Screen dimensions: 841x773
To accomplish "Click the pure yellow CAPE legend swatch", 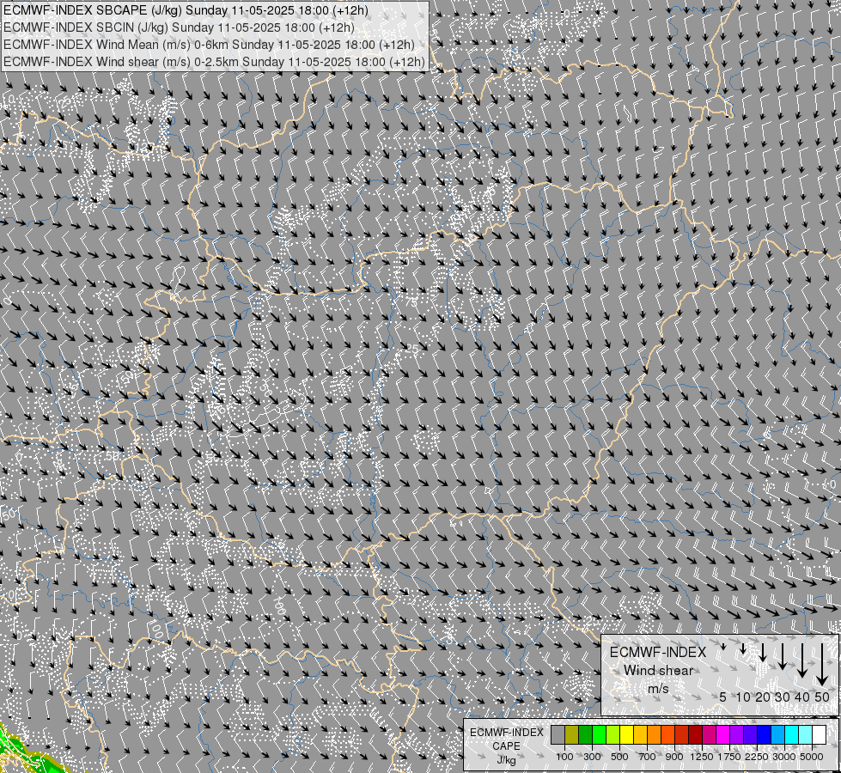I will pyautogui.click(x=626, y=735).
